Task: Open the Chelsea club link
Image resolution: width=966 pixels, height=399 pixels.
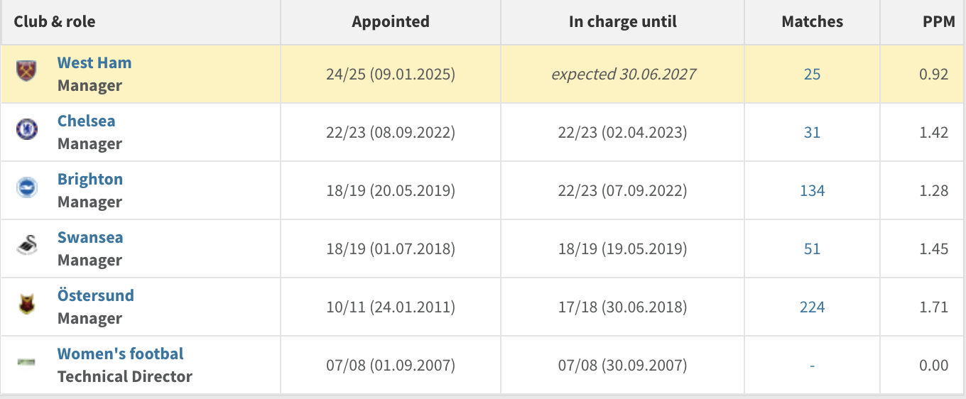Action: click(86, 121)
